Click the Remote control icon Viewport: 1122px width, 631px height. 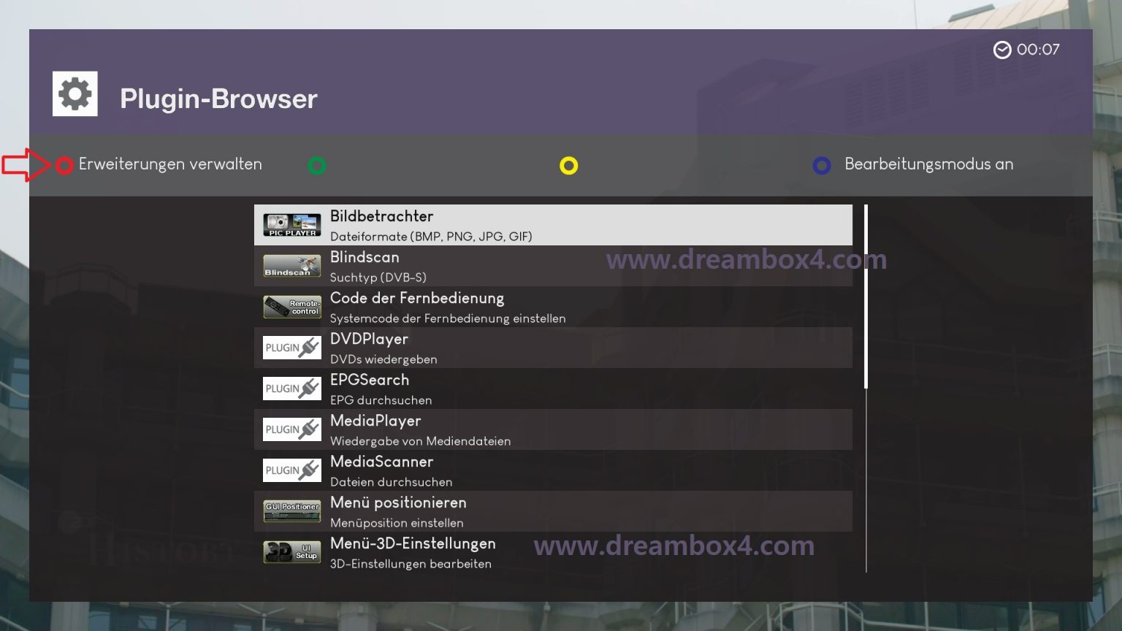click(292, 307)
